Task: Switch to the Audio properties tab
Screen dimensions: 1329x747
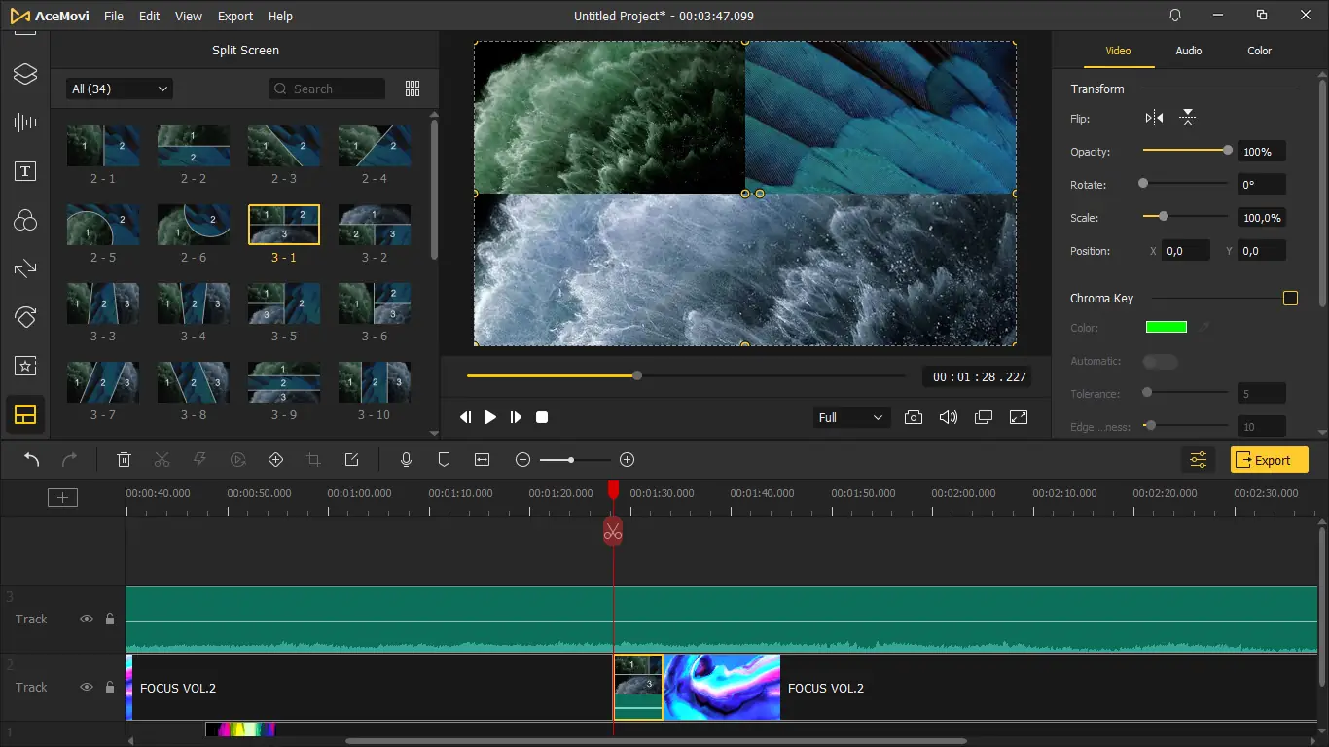Action: point(1188,51)
